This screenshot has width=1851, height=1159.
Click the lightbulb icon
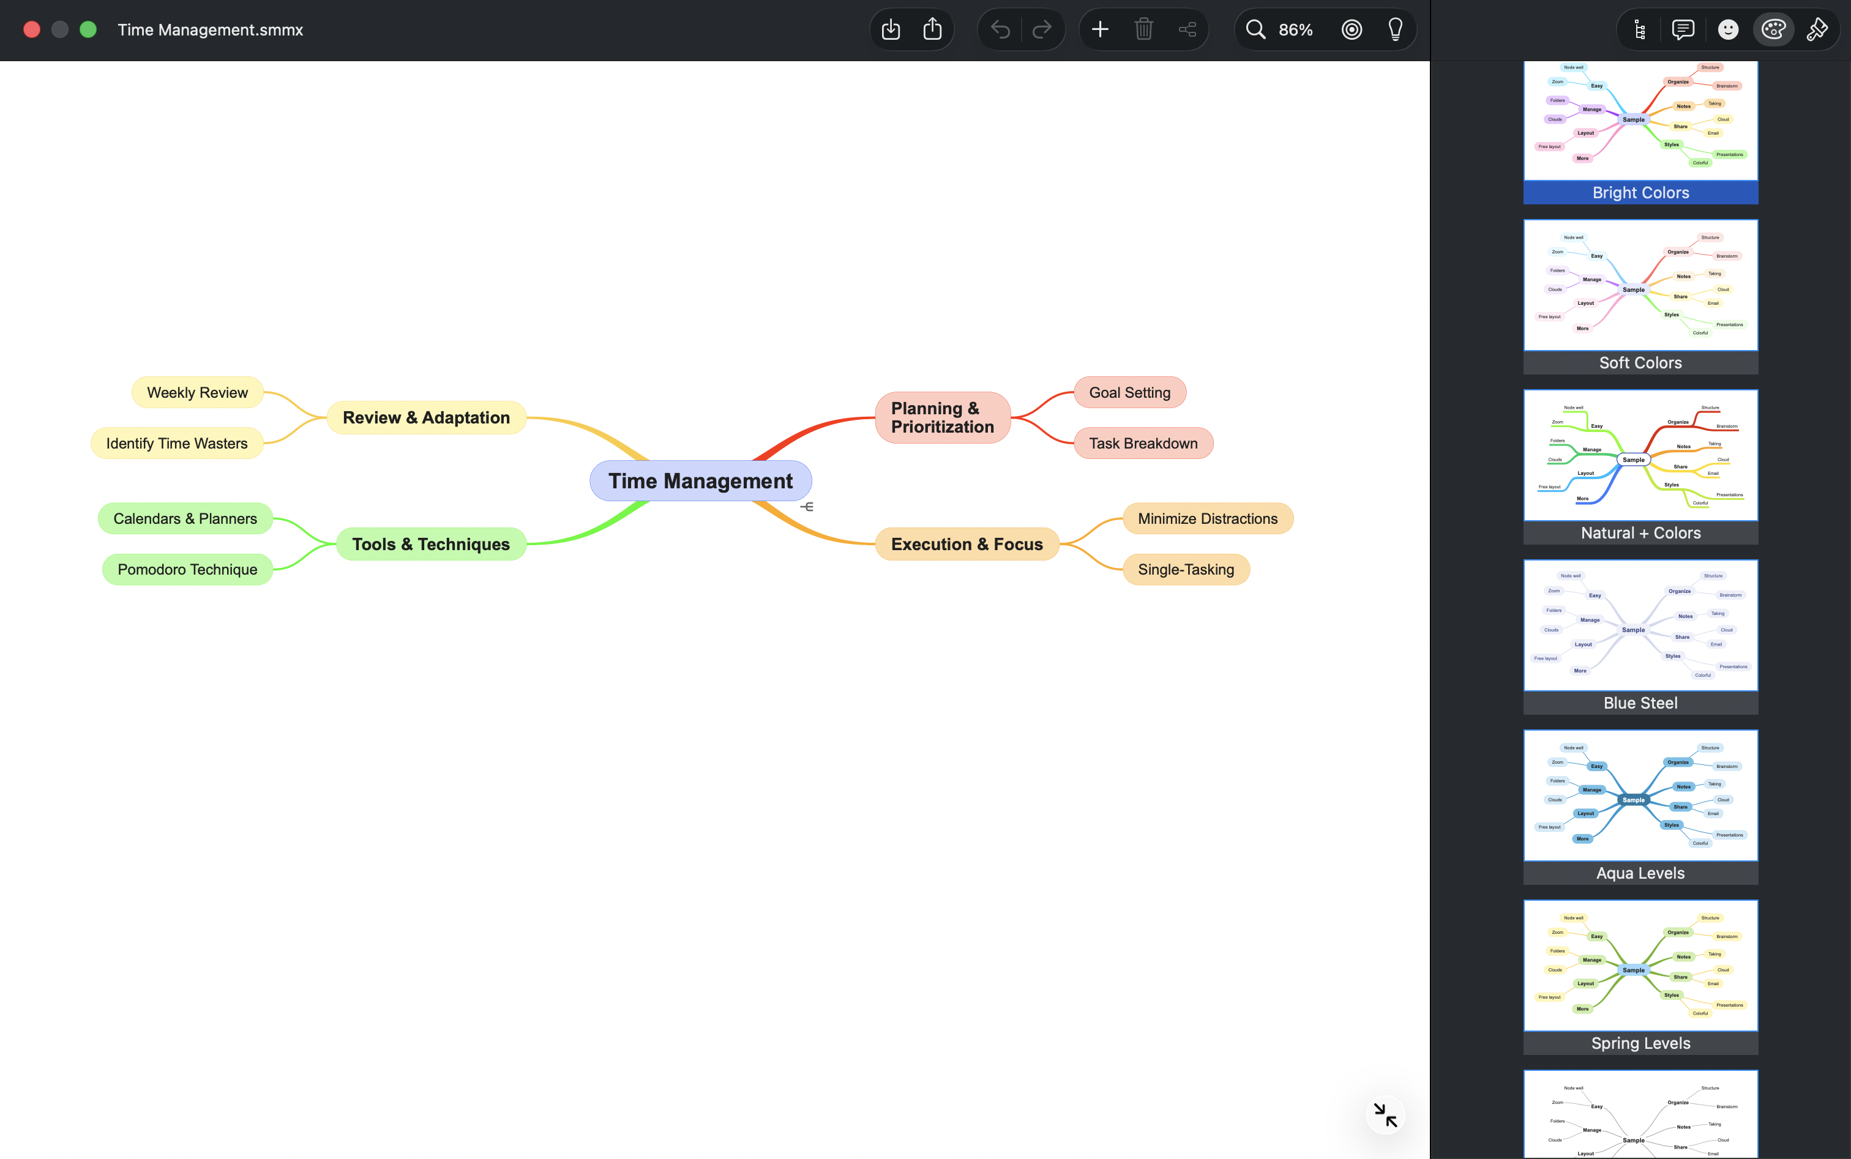pyautogui.click(x=1396, y=29)
